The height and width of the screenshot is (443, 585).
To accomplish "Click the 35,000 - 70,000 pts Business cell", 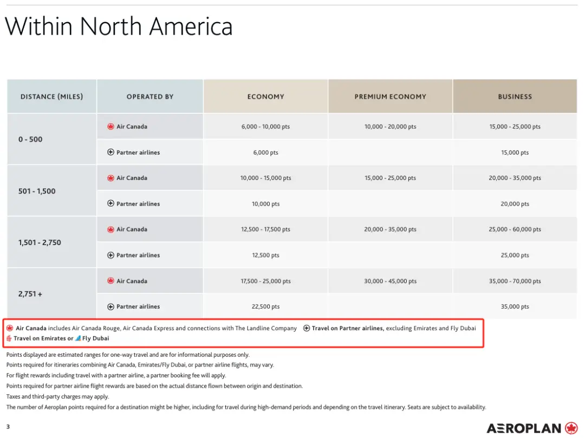I will 515,281.
